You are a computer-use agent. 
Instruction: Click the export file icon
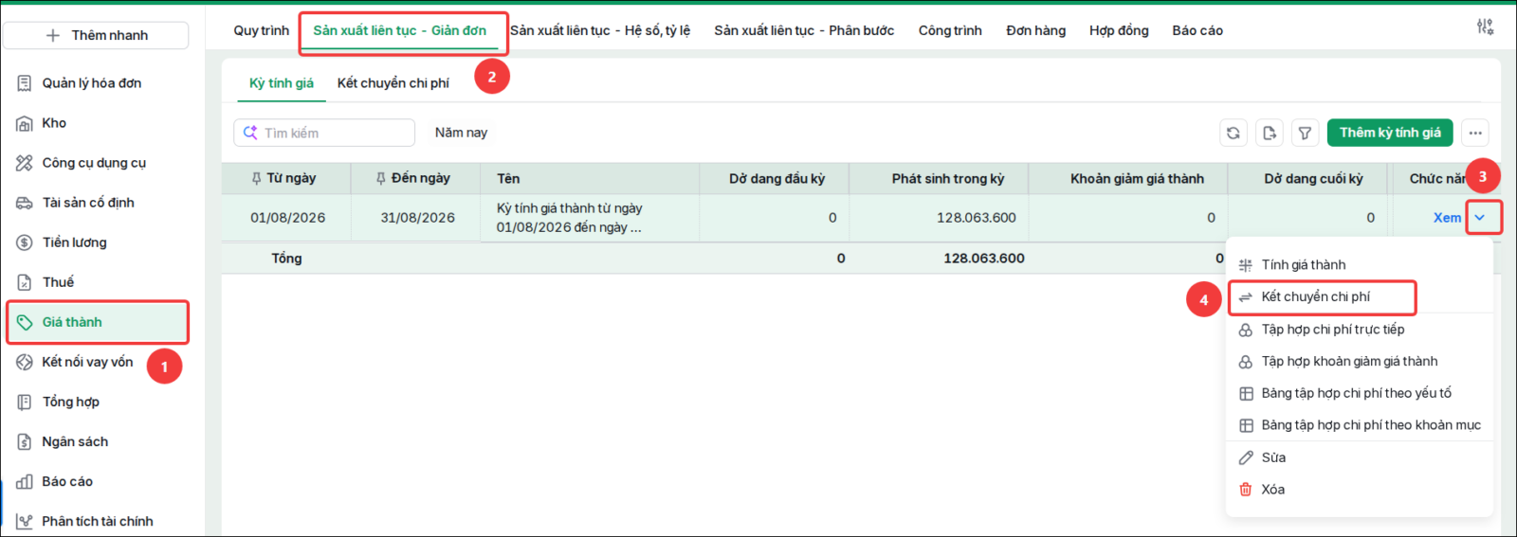point(1269,133)
